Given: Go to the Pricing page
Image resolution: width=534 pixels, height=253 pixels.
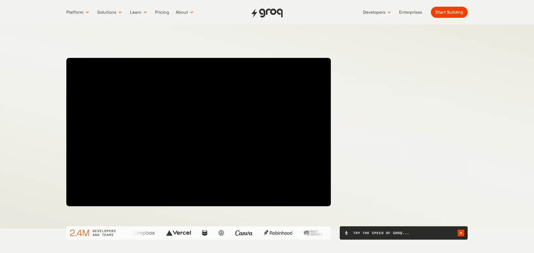Looking at the screenshot, I should pos(162,12).
